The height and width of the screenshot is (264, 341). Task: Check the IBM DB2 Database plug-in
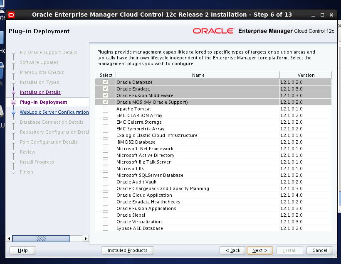click(x=106, y=142)
